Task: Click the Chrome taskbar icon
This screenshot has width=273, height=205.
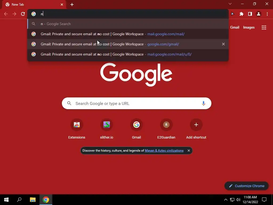Action: pos(46,200)
